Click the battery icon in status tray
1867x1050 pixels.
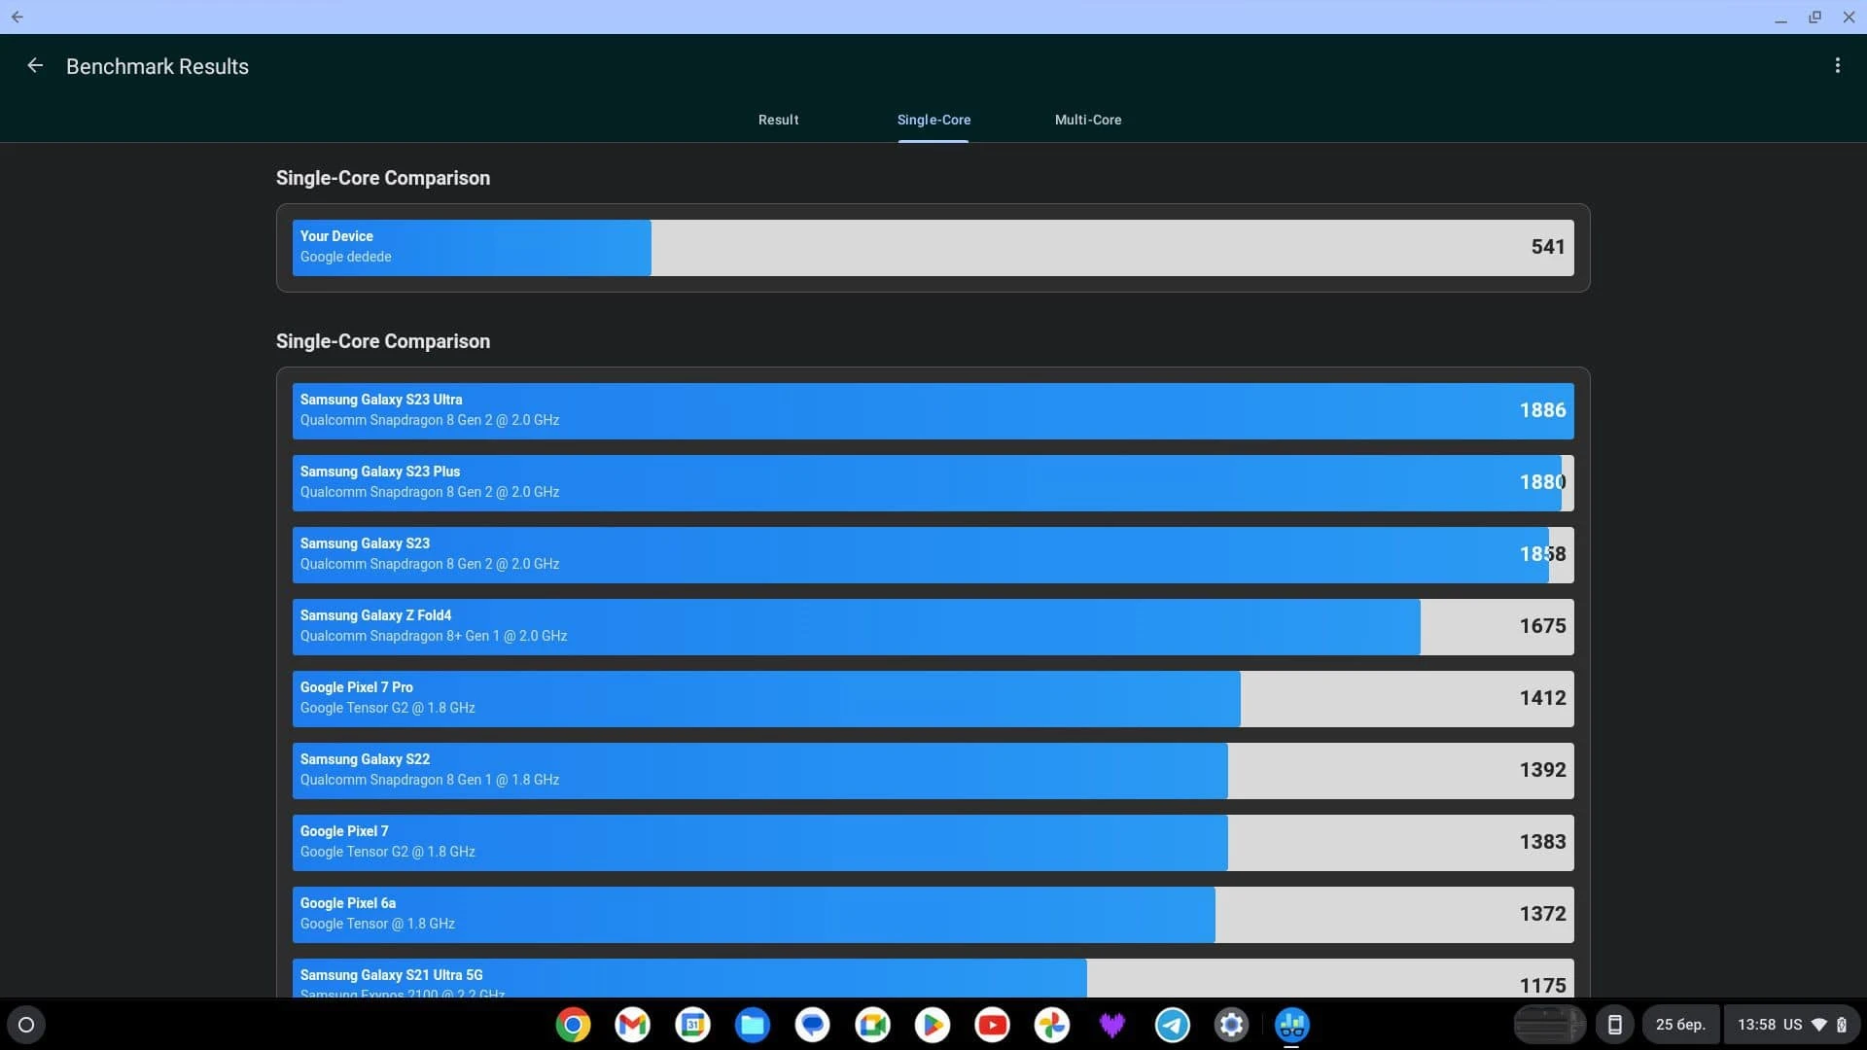(x=1841, y=1025)
